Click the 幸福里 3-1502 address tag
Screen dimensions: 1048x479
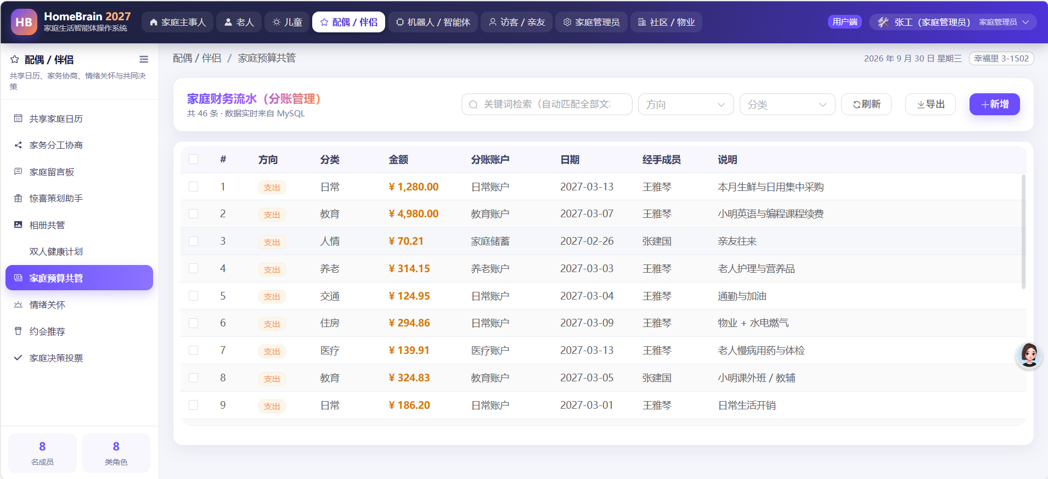point(1001,58)
